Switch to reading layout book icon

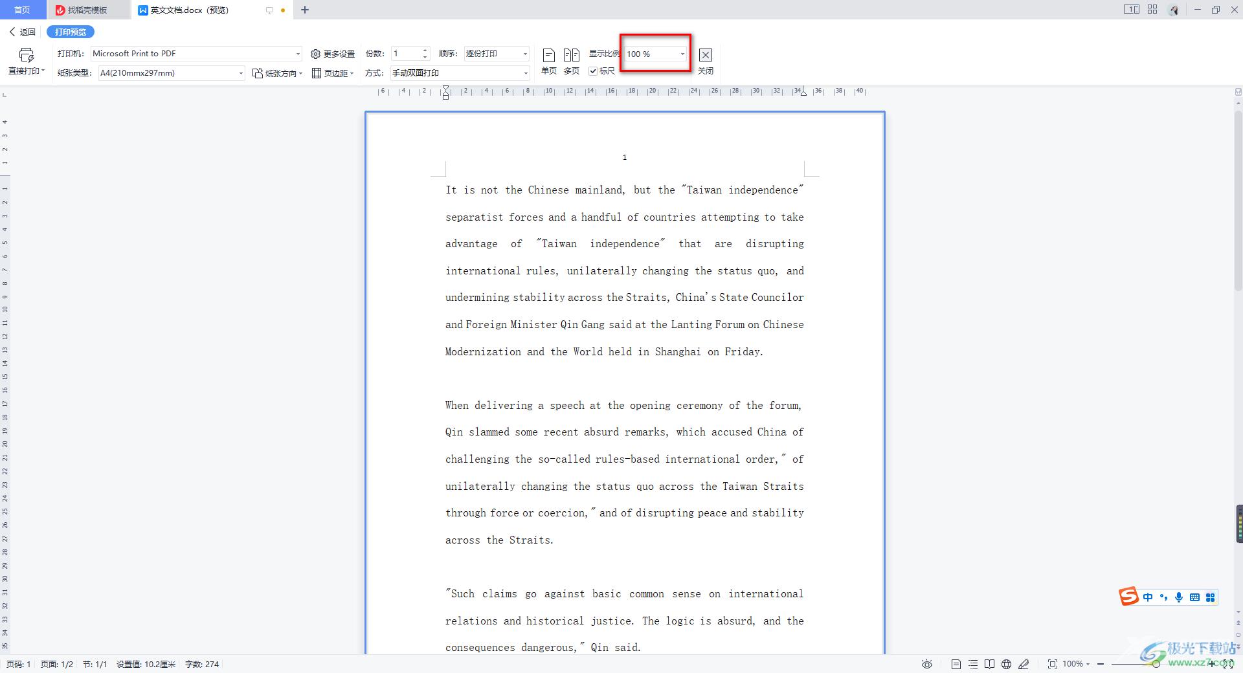tap(989, 664)
